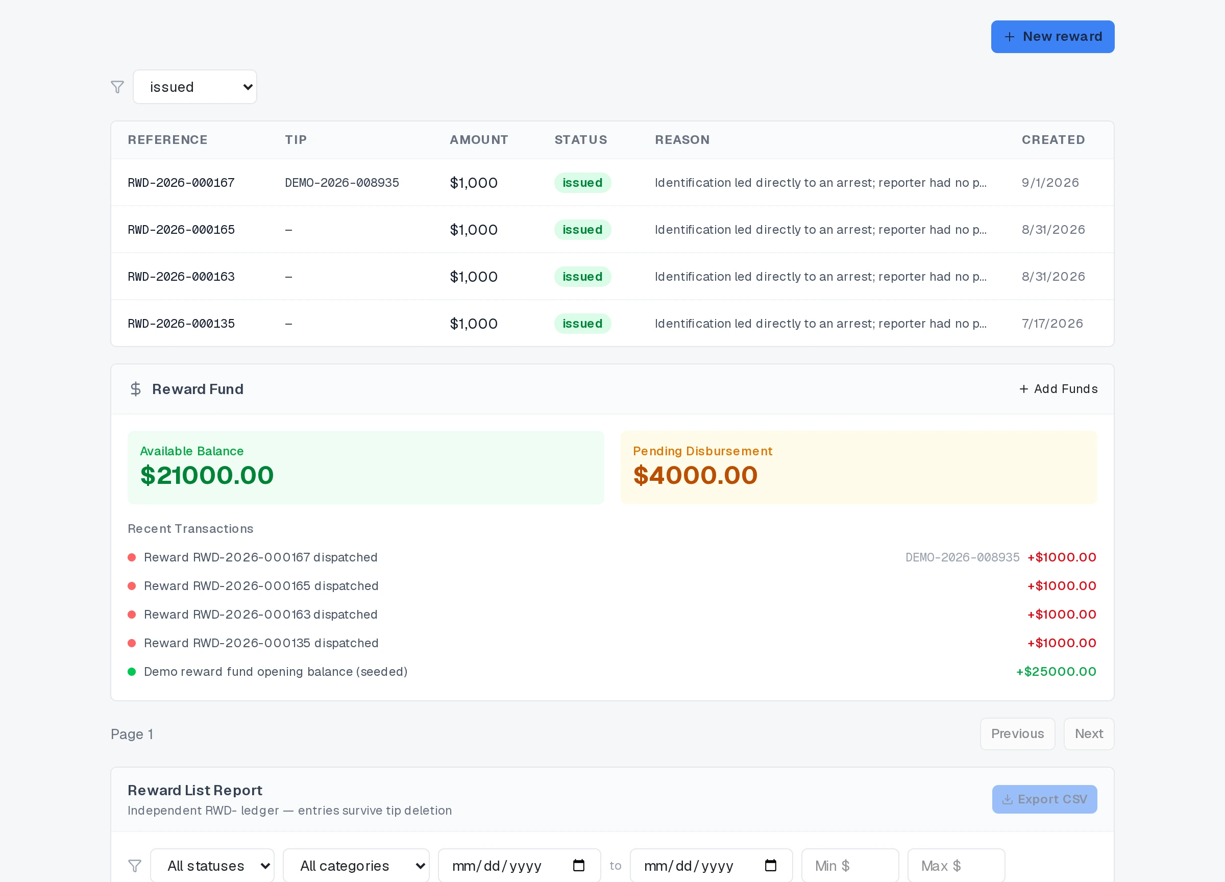Image resolution: width=1225 pixels, height=882 pixels.
Task: Click the Page 1 indicator
Action: (x=132, y=734)
